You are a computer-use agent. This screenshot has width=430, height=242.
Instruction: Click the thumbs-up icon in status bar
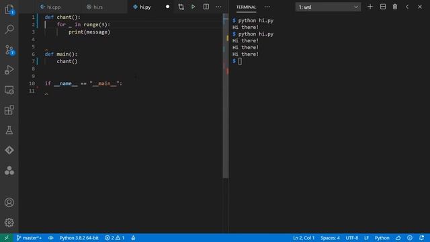(x=398, y=238)
